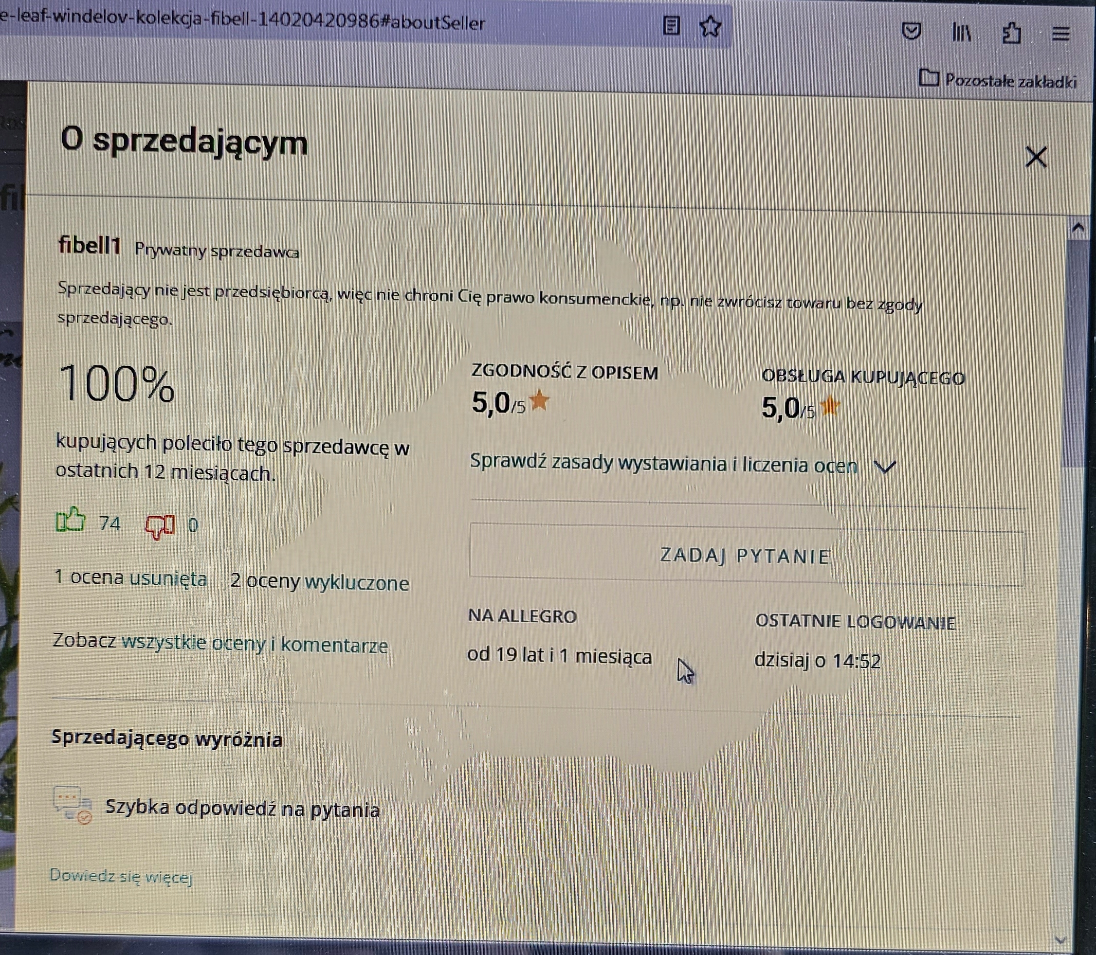Open the Pocket save icon

pos(911,31)
